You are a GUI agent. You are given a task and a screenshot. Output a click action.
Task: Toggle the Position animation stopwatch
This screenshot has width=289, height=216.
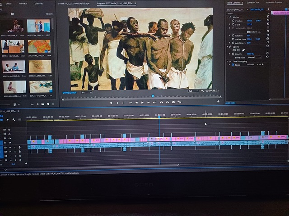point(233,21)
